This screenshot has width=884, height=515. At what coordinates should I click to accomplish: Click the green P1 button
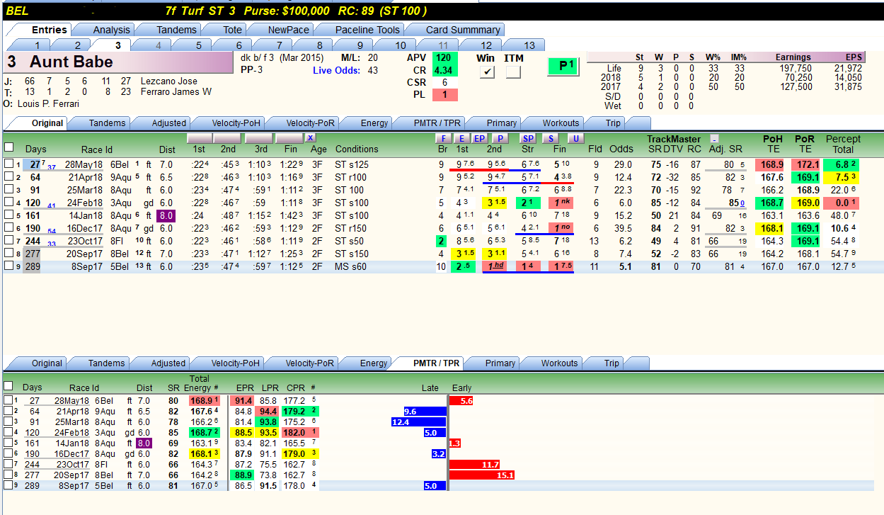565,66
